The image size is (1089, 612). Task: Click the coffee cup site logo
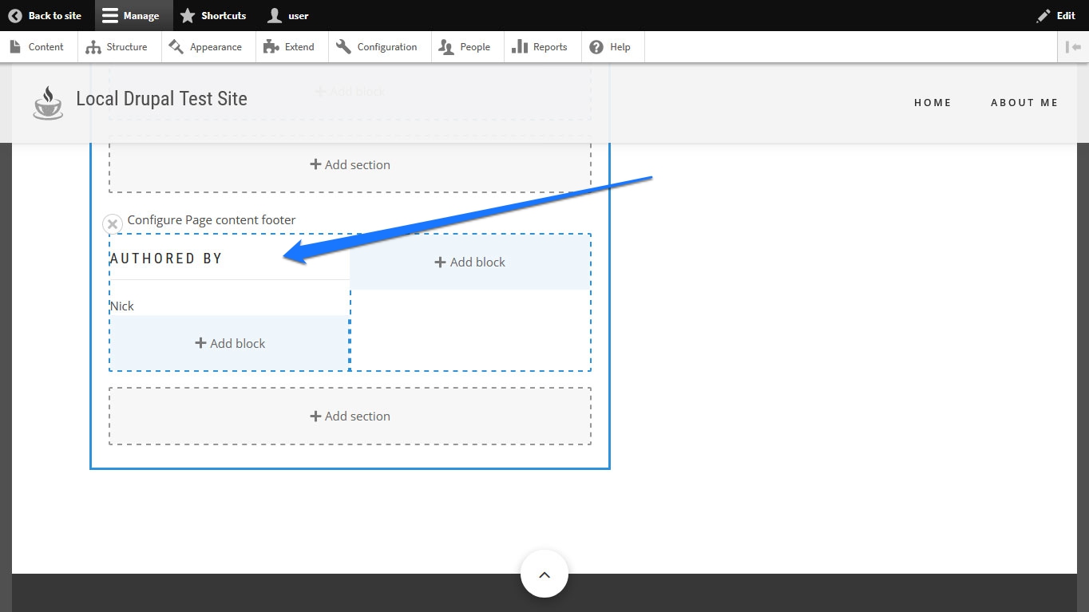[x=47, y=103]
